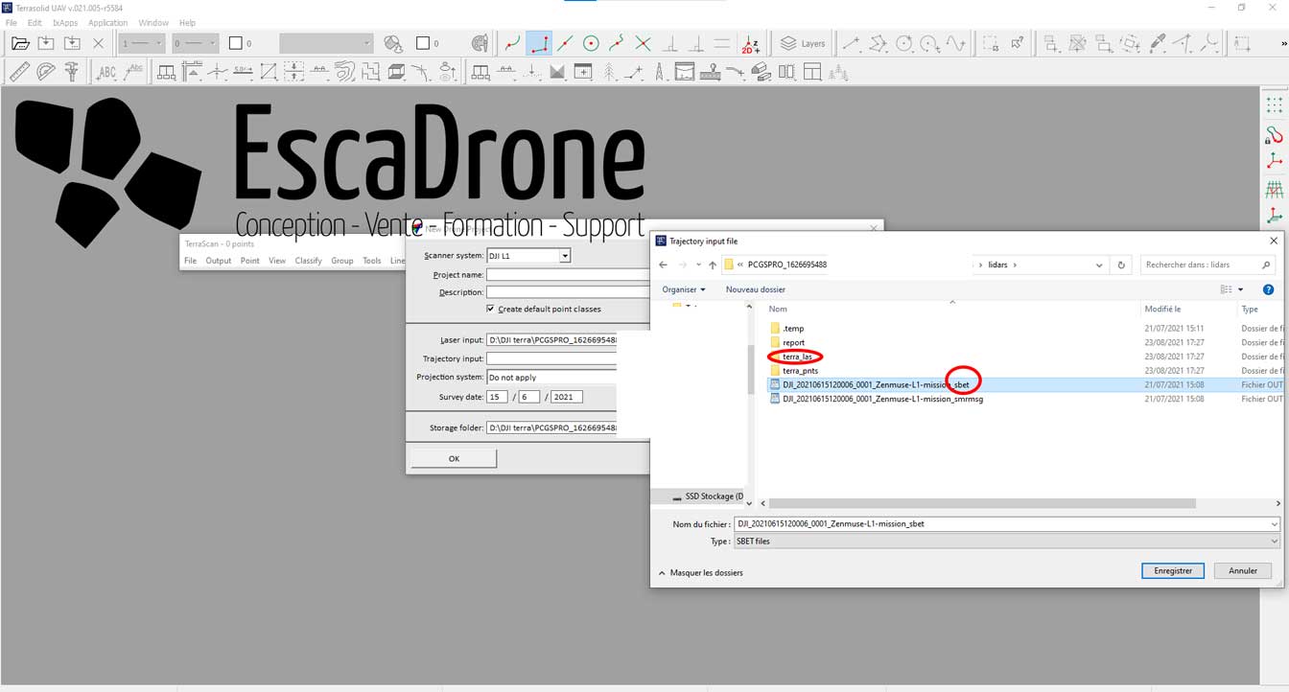1289x692 pixels.
Task: Click OK in the TerraScan dialog
Action: point(452,457)
